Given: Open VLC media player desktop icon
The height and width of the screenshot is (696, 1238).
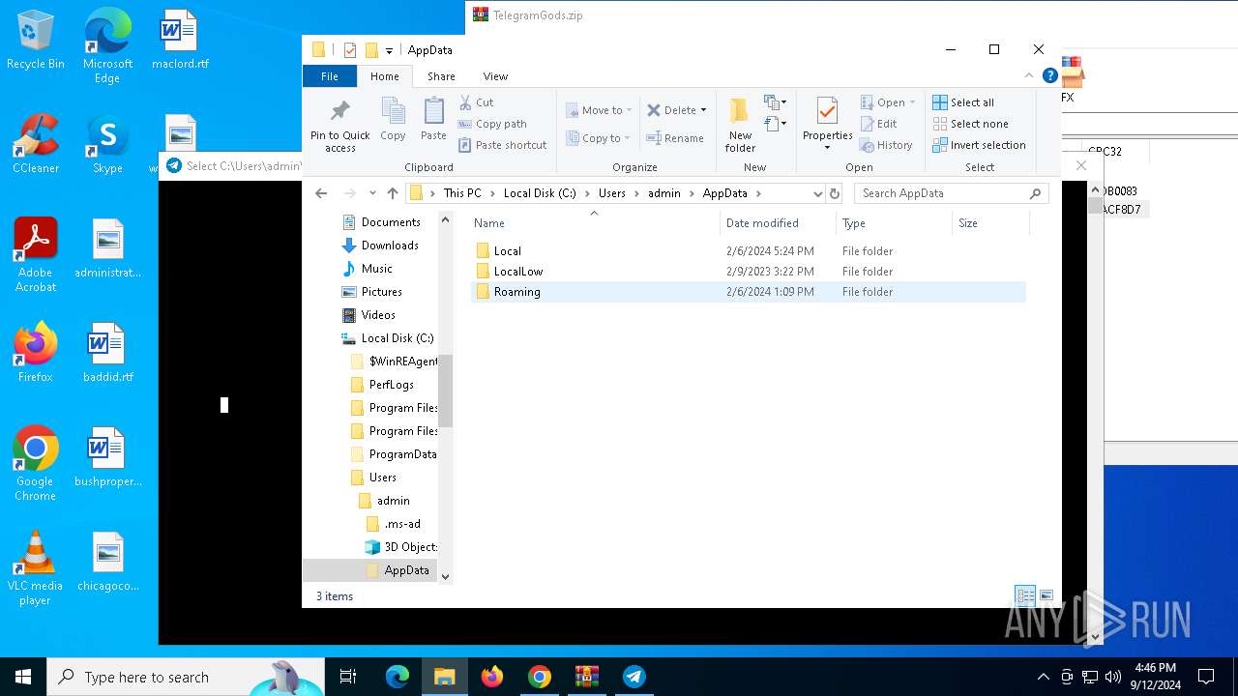Looking at the screenshot, I should click(35, 568).
